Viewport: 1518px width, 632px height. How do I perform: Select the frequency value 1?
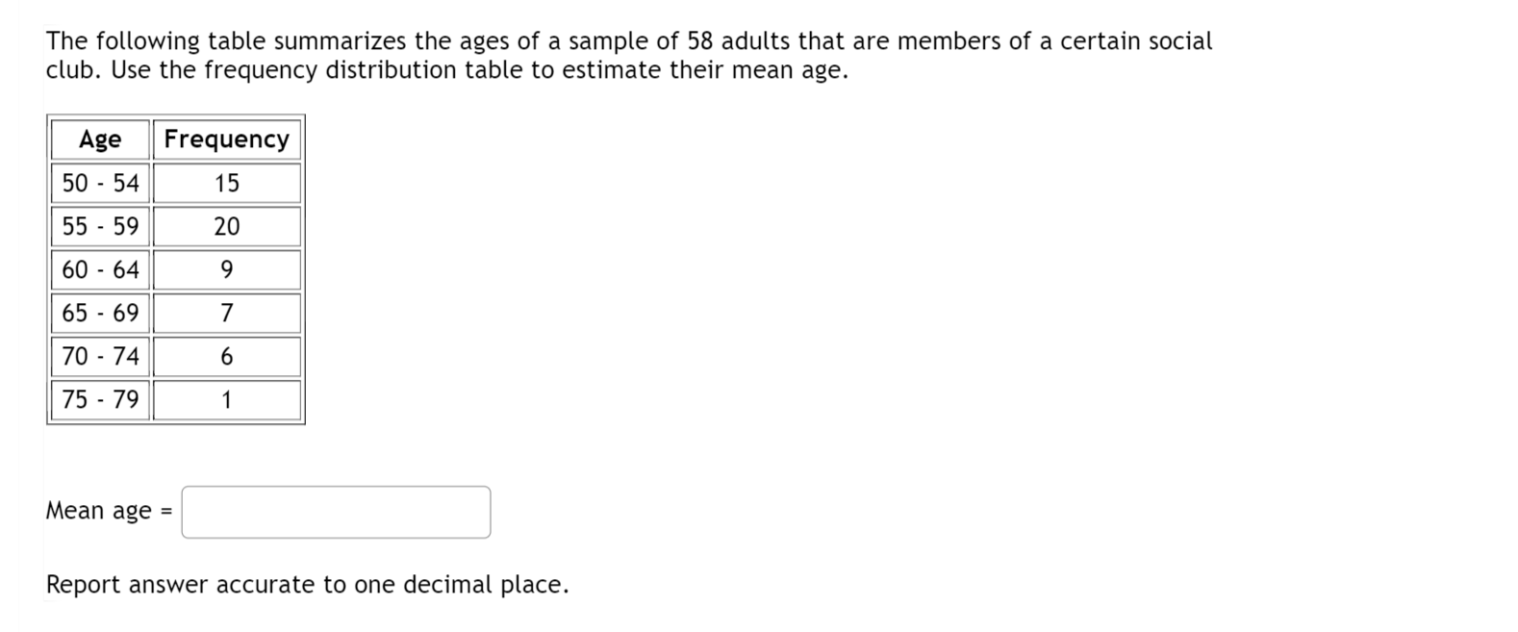point(226,399)
